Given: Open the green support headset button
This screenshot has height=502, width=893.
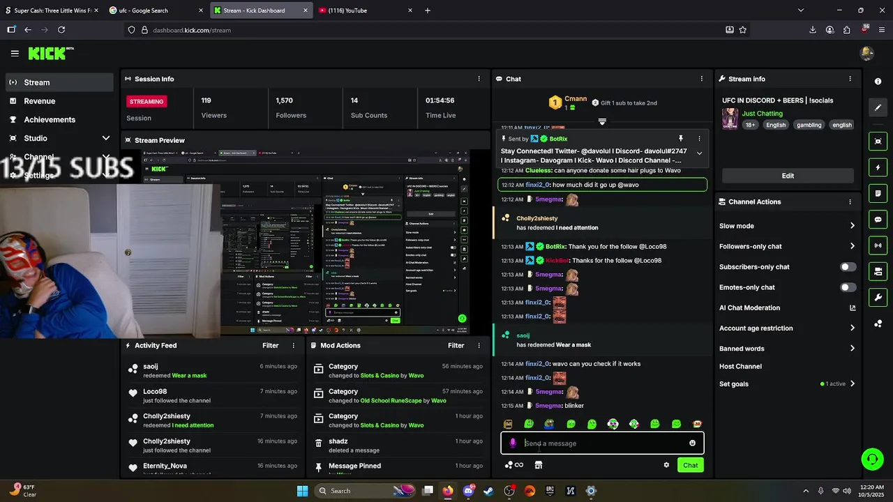Looking at the screenshot, I should (x=872, y=459).
